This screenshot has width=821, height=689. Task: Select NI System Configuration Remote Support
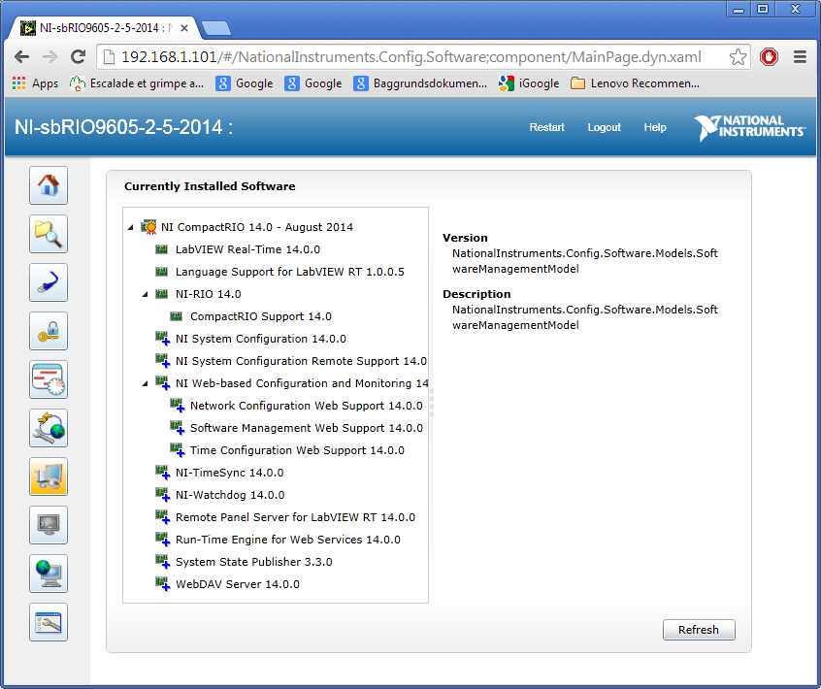coord(301,361)
